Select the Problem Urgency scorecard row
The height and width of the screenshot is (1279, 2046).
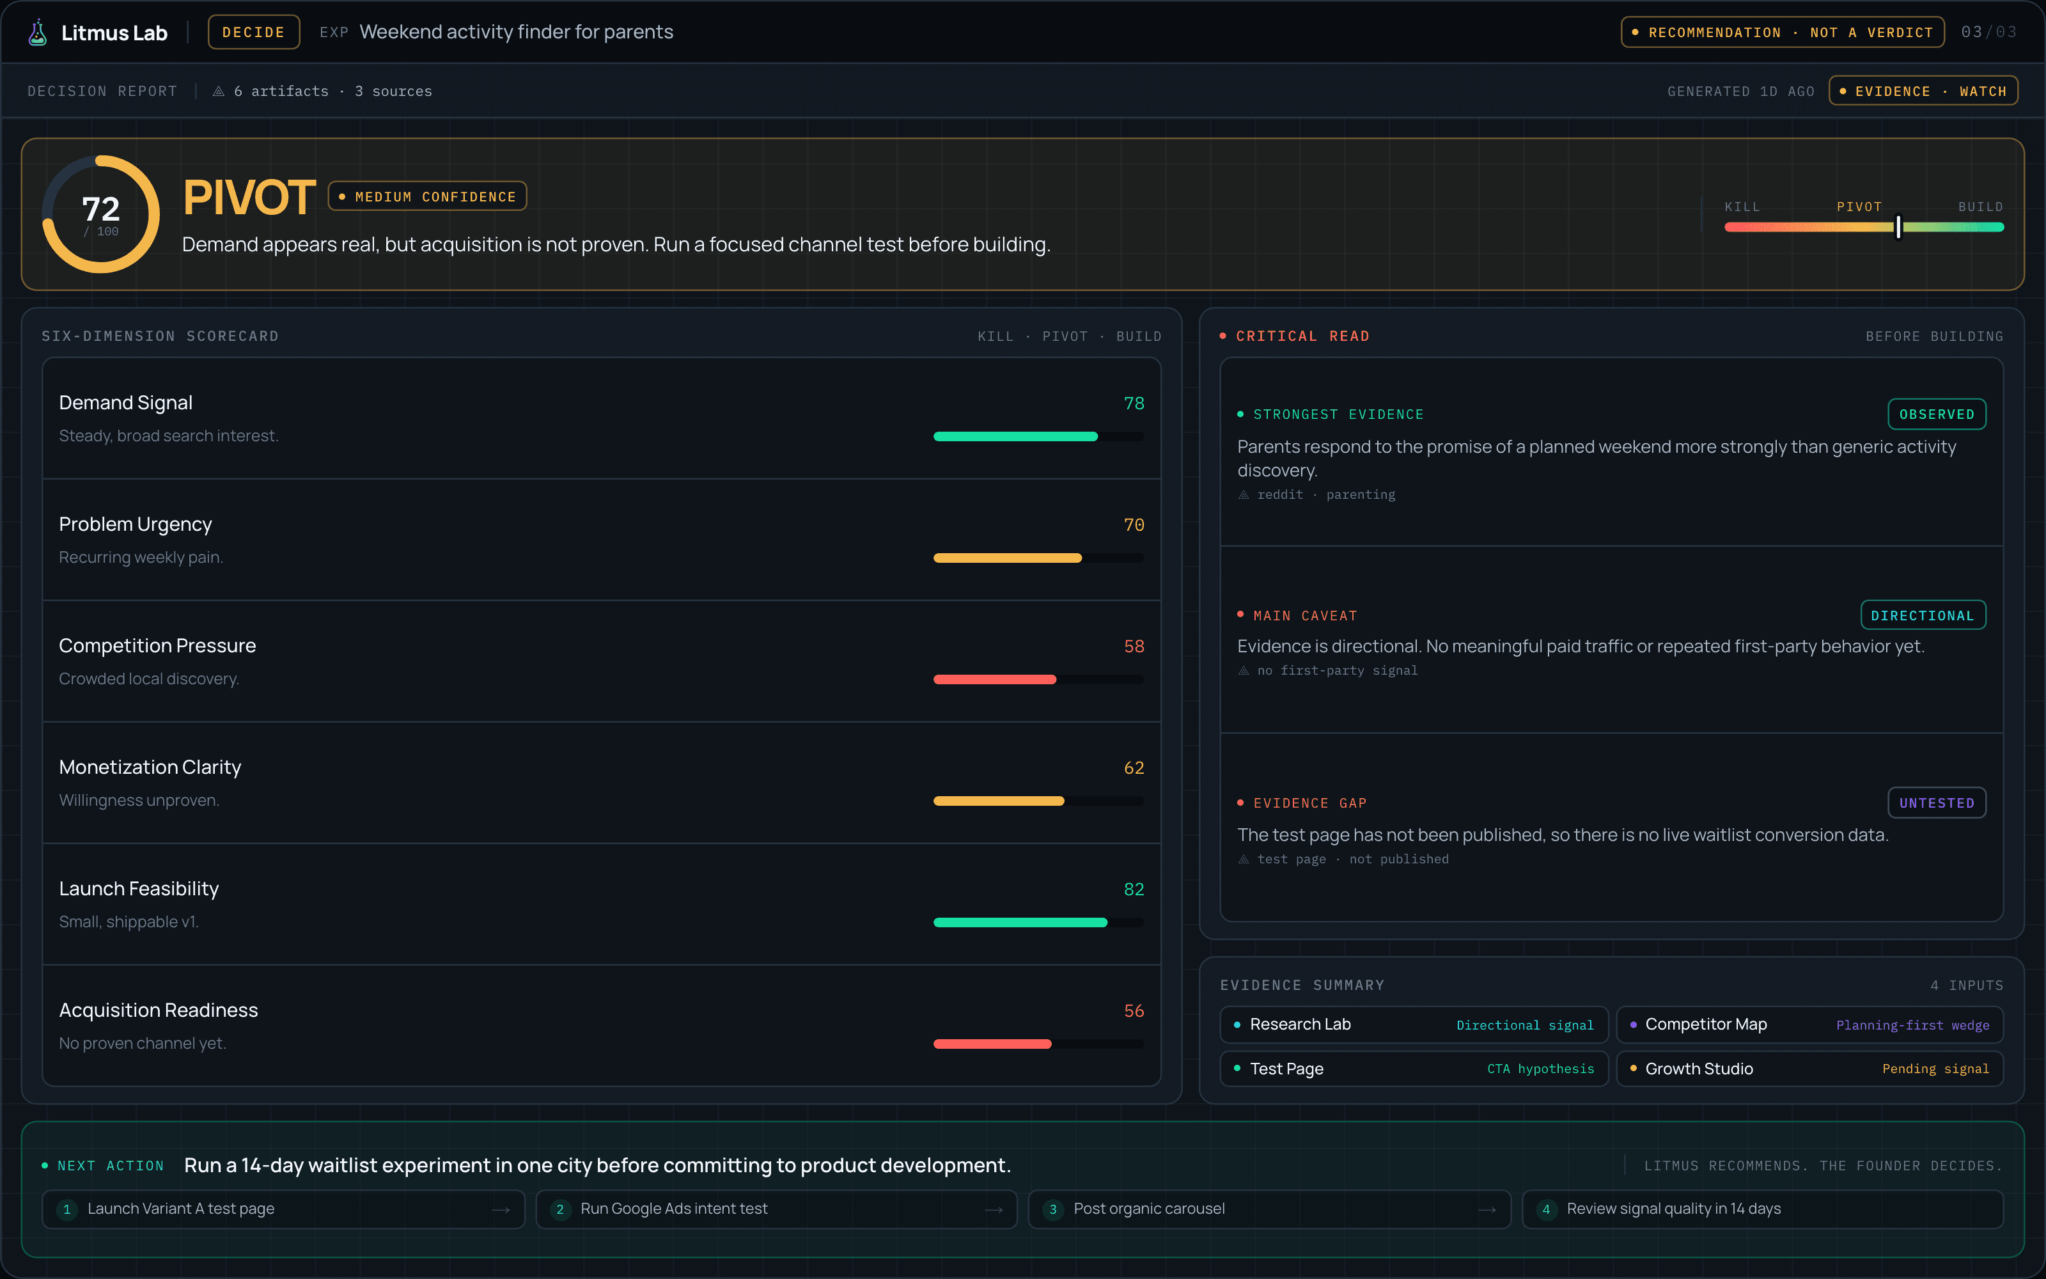coord(601,540)
